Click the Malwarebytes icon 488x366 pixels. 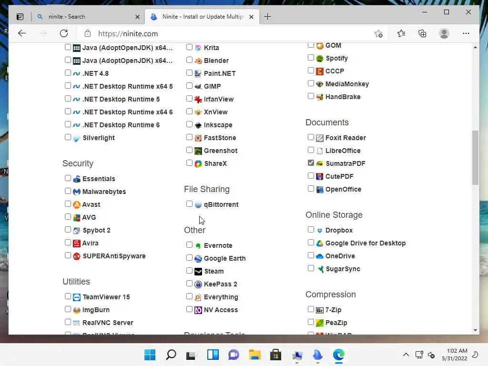[x=77, y=192]
